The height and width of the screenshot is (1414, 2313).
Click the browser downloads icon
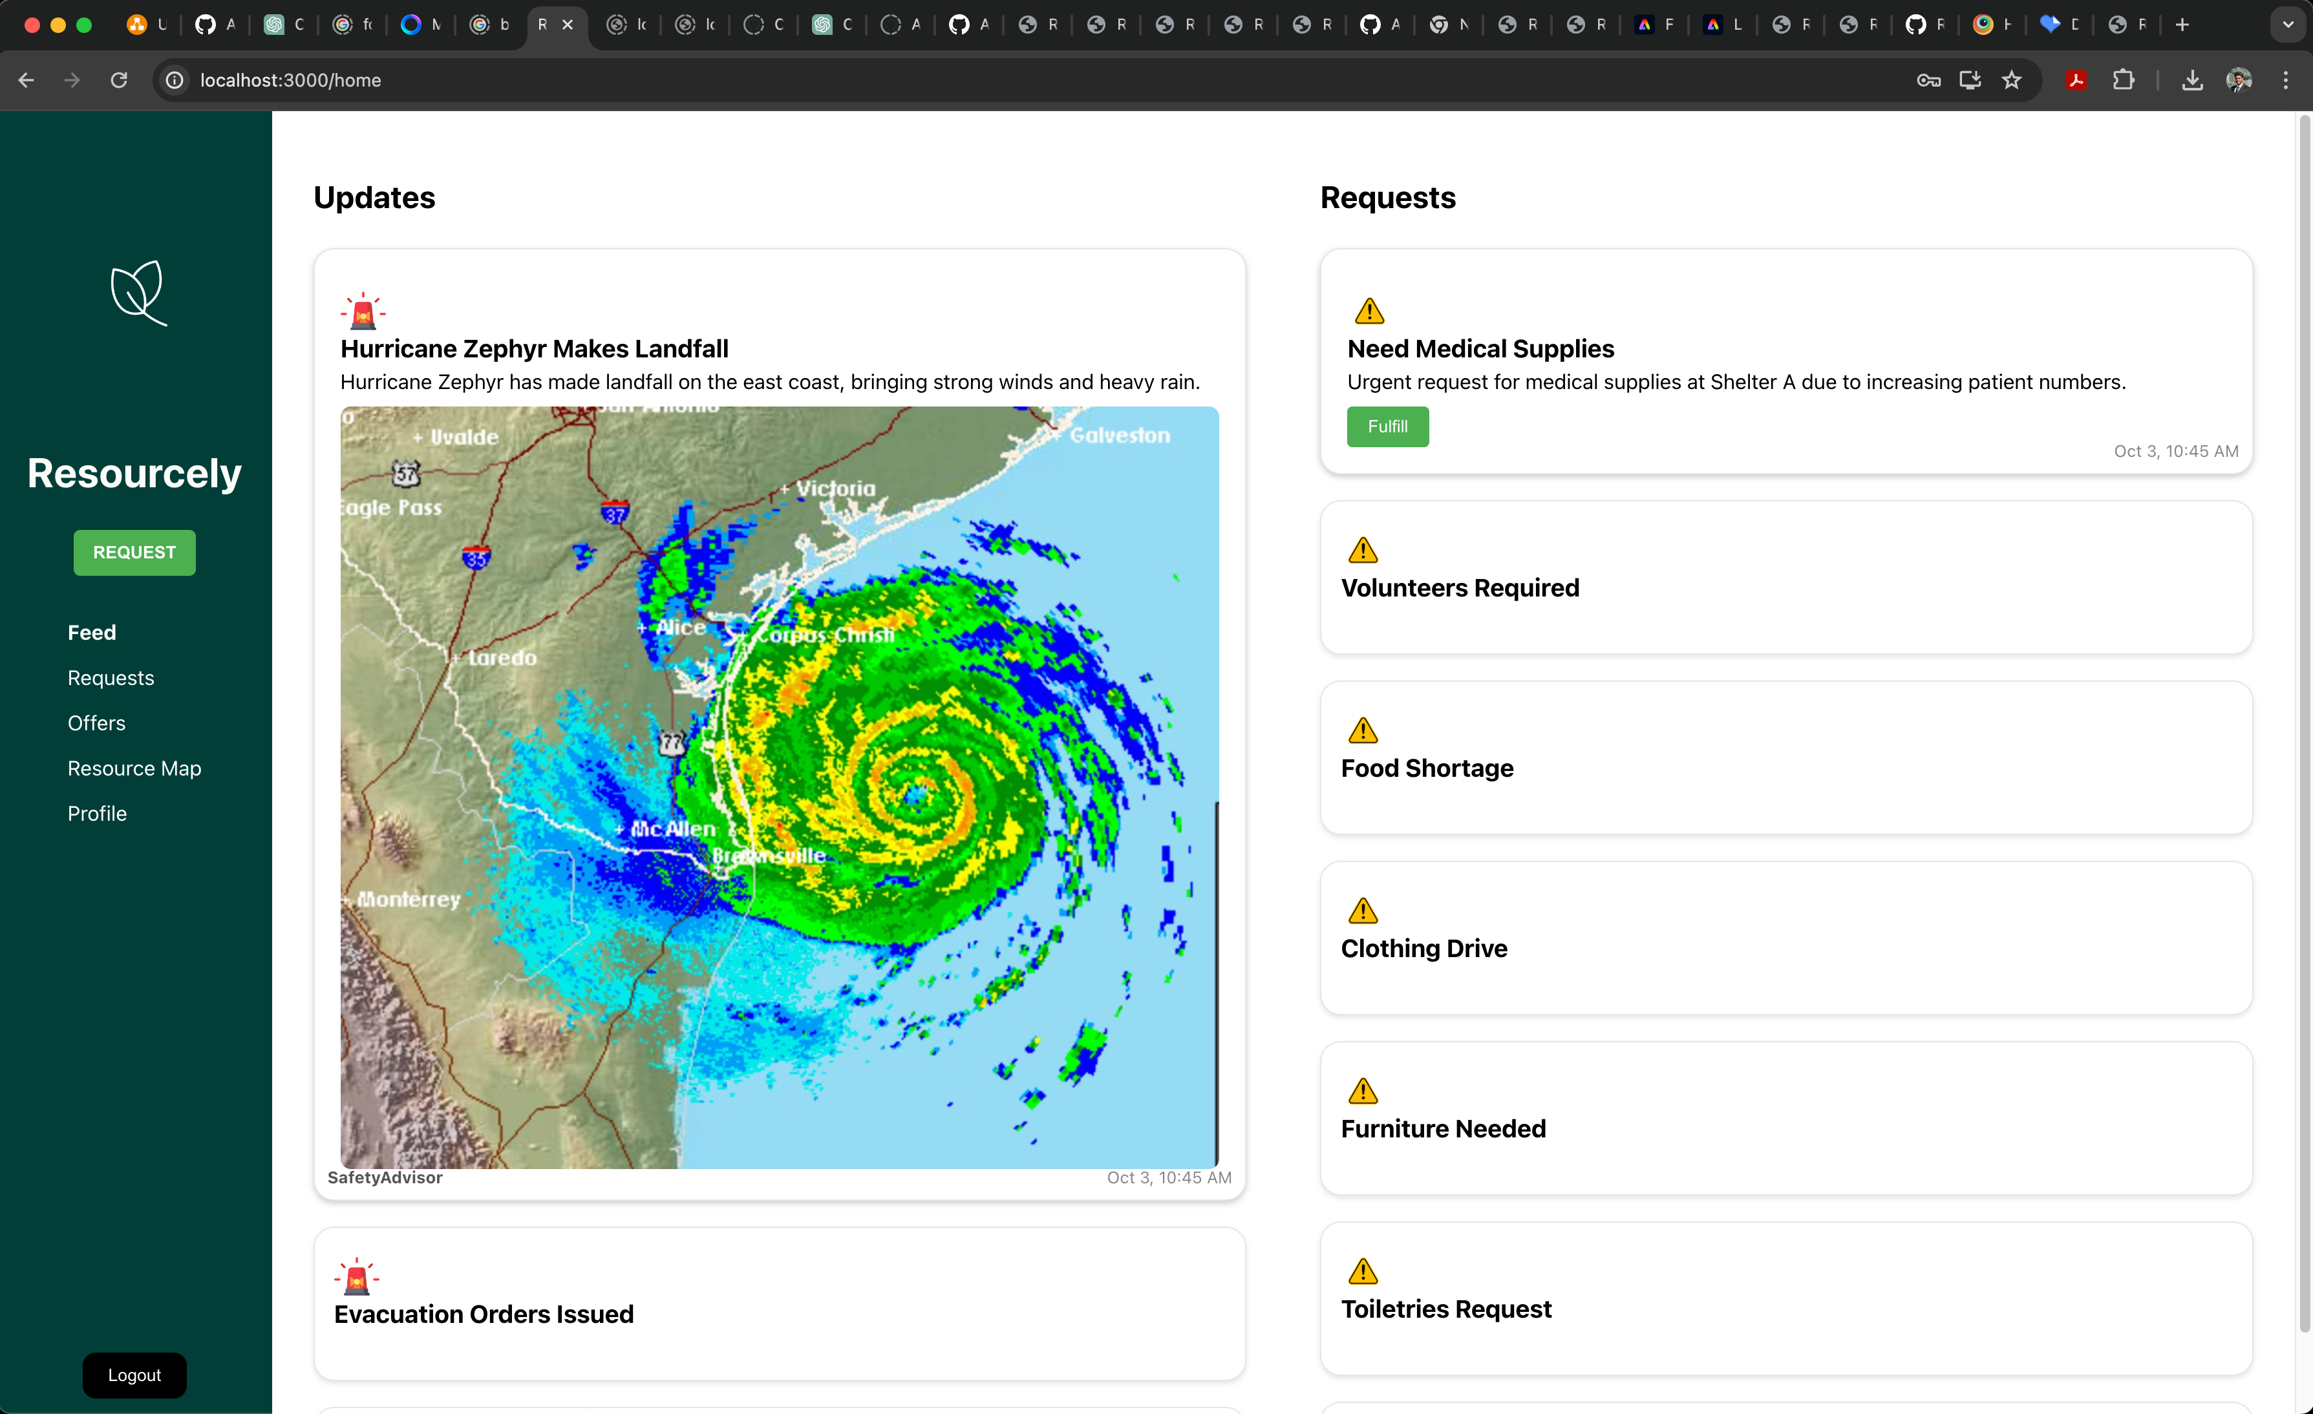point(2192,81)
